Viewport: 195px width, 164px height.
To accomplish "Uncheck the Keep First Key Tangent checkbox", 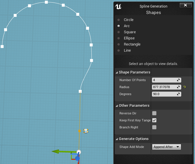I will tap(154, 120).
